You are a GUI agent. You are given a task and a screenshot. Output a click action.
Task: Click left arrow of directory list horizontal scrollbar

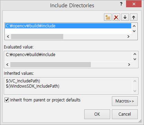[x=8, y=37]
